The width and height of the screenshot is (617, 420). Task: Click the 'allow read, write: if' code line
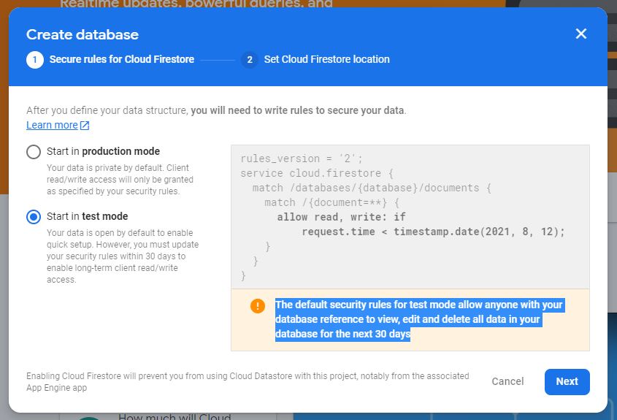tap(341, 217)
